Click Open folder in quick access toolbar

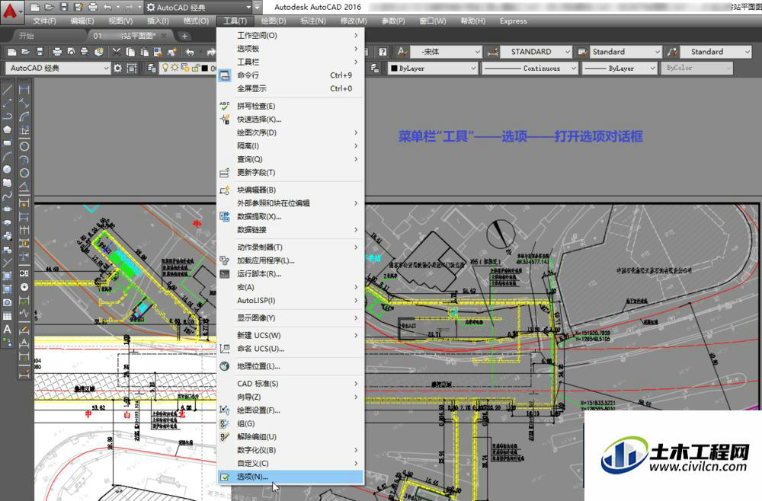(x=49, y=8)
